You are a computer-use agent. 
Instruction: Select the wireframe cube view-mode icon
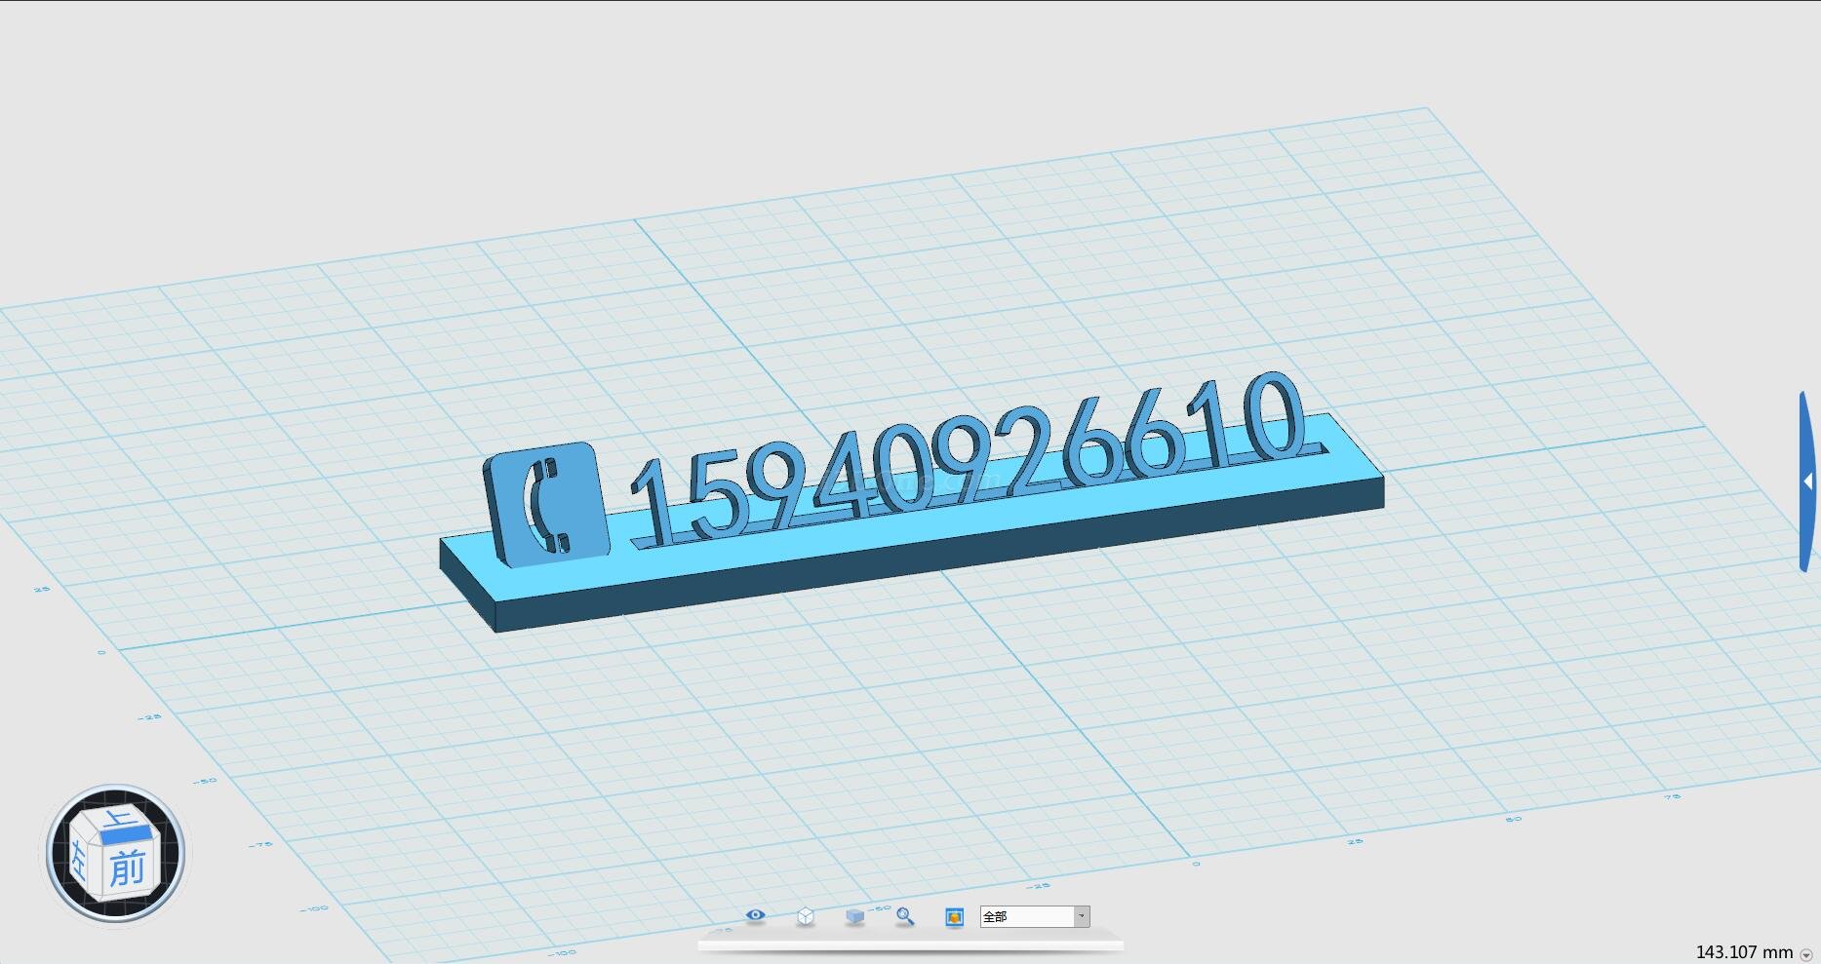(x=806, y=916)
